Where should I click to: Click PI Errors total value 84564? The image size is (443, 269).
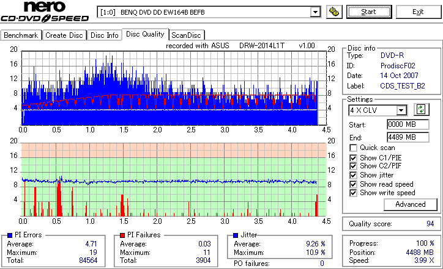(x=88, y=260)
